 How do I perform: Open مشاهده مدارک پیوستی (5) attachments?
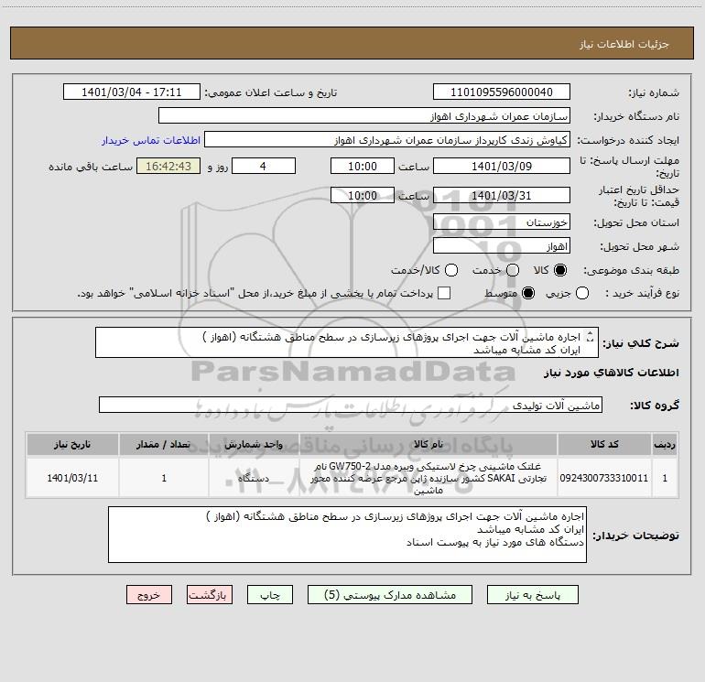coord(390,595)
